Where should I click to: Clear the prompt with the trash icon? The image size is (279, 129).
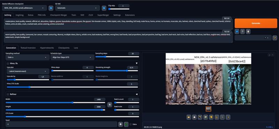click(x=242, y=32)
